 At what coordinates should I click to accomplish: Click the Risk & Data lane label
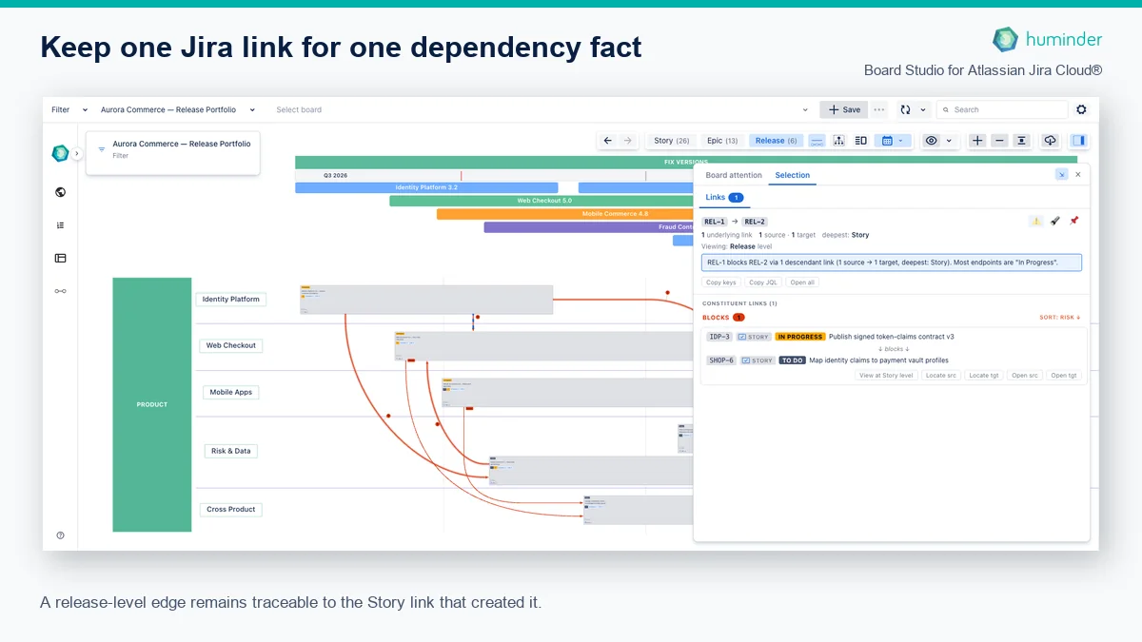pyautogui.click(x=230, y=451)
